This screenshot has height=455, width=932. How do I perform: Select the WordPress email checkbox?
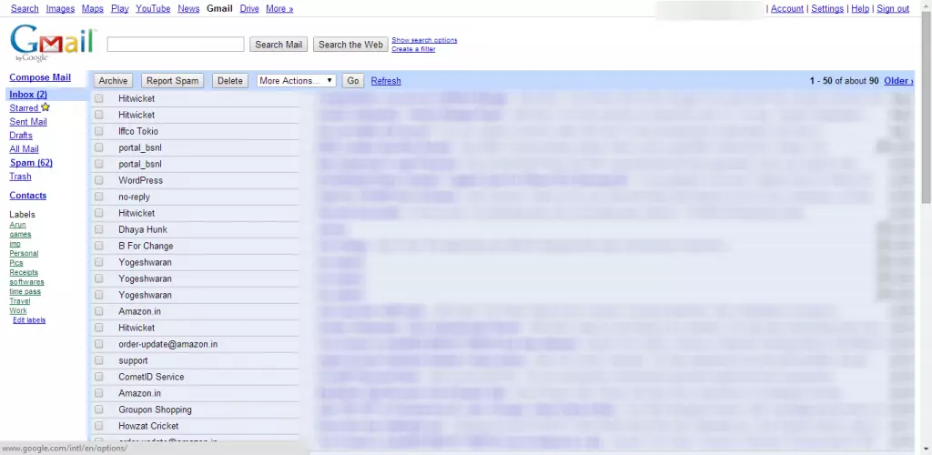pos(98,180)
